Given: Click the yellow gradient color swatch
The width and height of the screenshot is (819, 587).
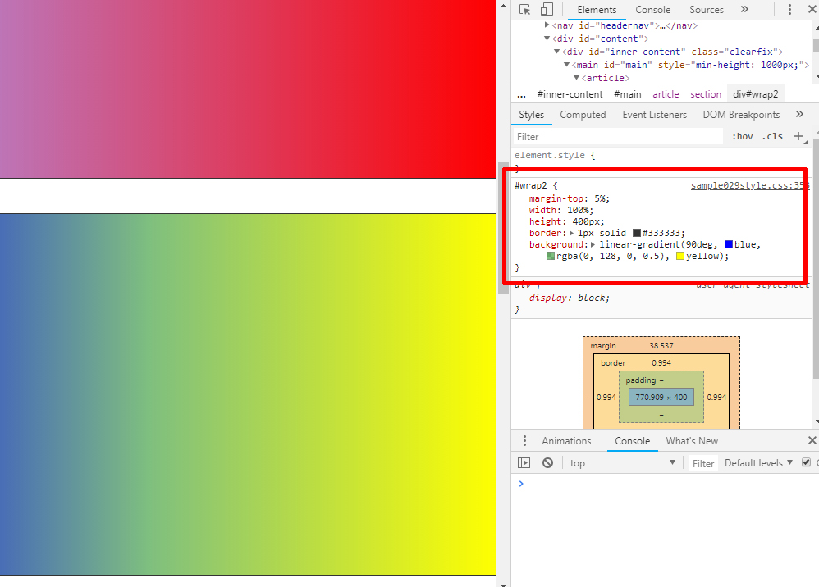Looking at the screenshot, I should (680, 257).
